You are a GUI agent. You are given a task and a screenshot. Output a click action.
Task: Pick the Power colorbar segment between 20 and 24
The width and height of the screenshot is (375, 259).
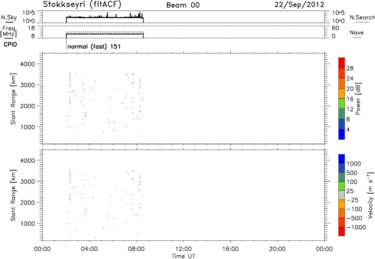click(342, 83)
